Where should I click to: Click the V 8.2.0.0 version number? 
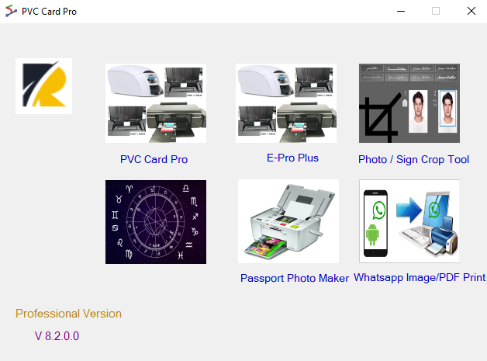tap(57, 336)
